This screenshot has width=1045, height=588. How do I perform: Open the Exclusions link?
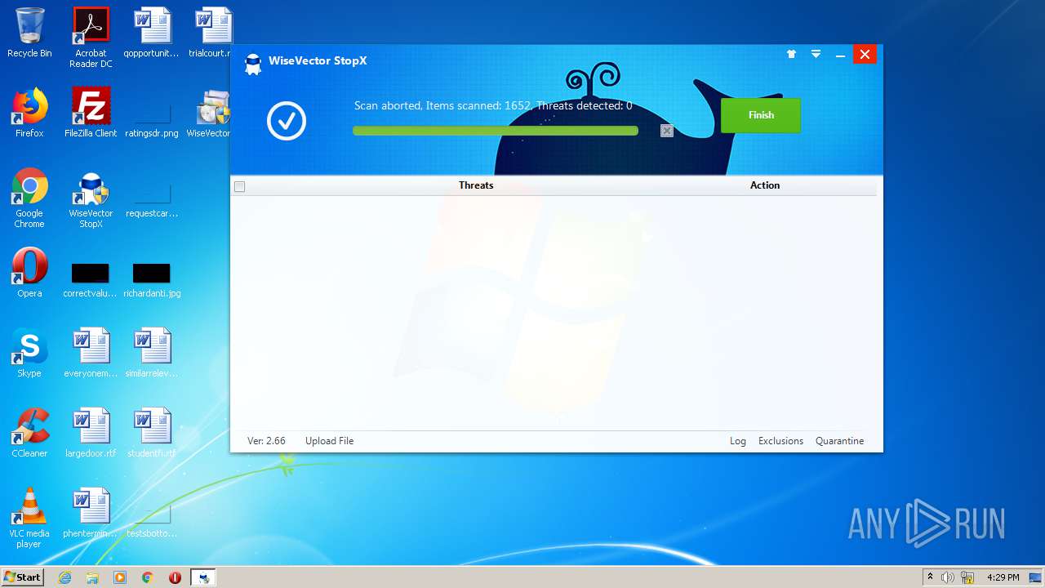(x=780, y=441)
